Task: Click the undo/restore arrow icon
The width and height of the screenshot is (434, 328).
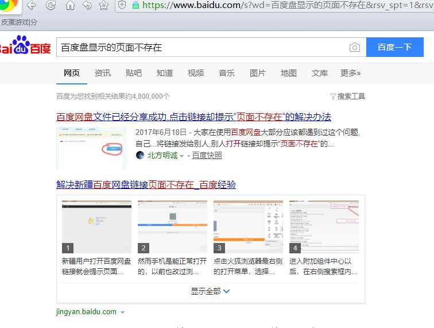Action: coord(87,5)
